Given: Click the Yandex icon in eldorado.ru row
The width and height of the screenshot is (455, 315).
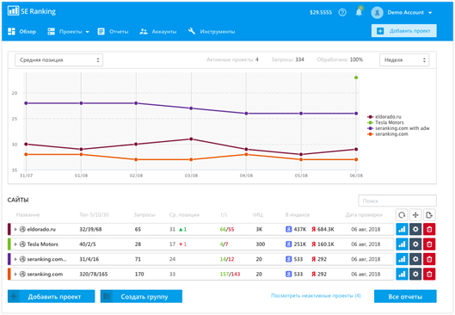Looking at the screenshot, I should point(314,229).
